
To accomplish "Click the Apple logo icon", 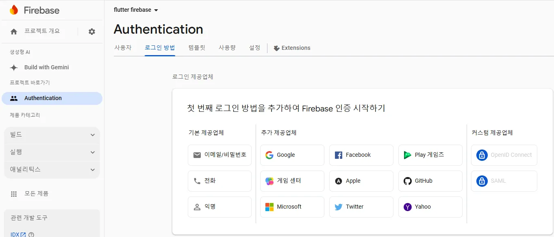I will (338, 181).
